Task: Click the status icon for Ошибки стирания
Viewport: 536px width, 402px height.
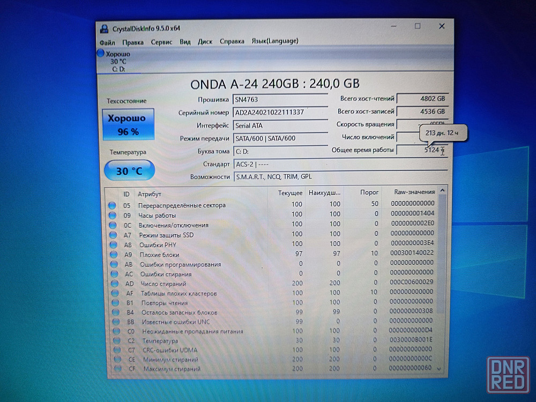Action: click(x=115, y=274)
